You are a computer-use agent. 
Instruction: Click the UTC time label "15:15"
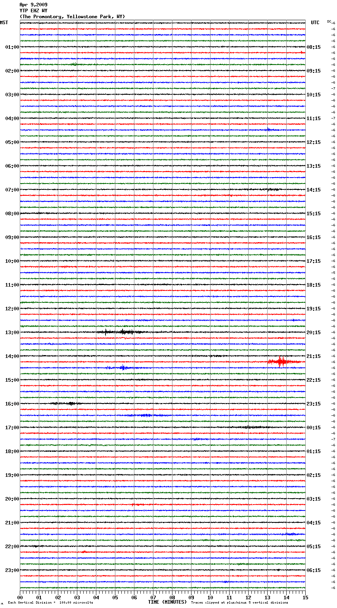(314, 214)
